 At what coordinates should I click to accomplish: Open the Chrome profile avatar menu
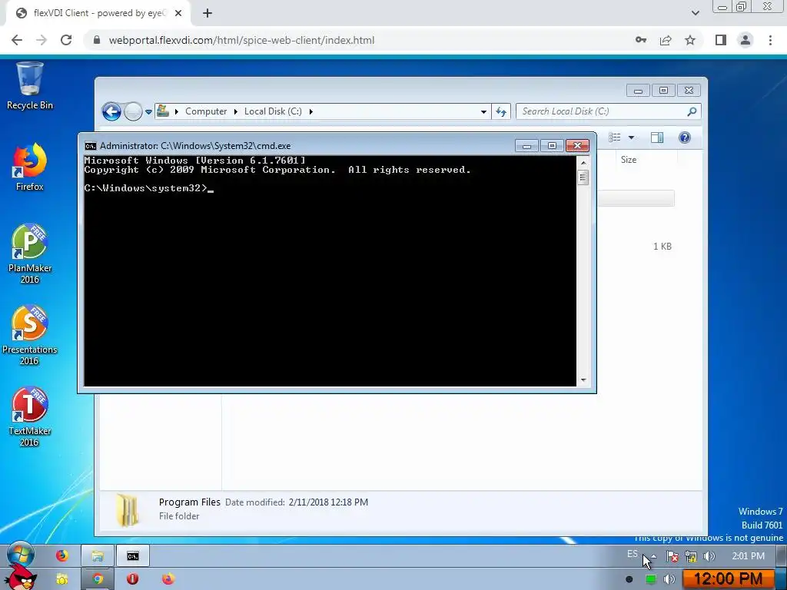[x=745, y=40]
